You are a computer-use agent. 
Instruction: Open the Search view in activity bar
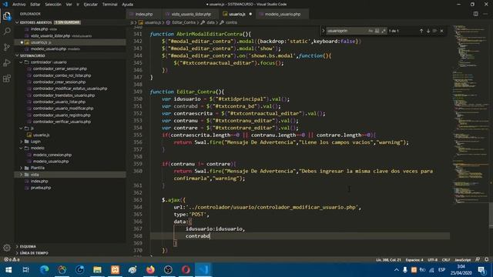tap(7, 31)
